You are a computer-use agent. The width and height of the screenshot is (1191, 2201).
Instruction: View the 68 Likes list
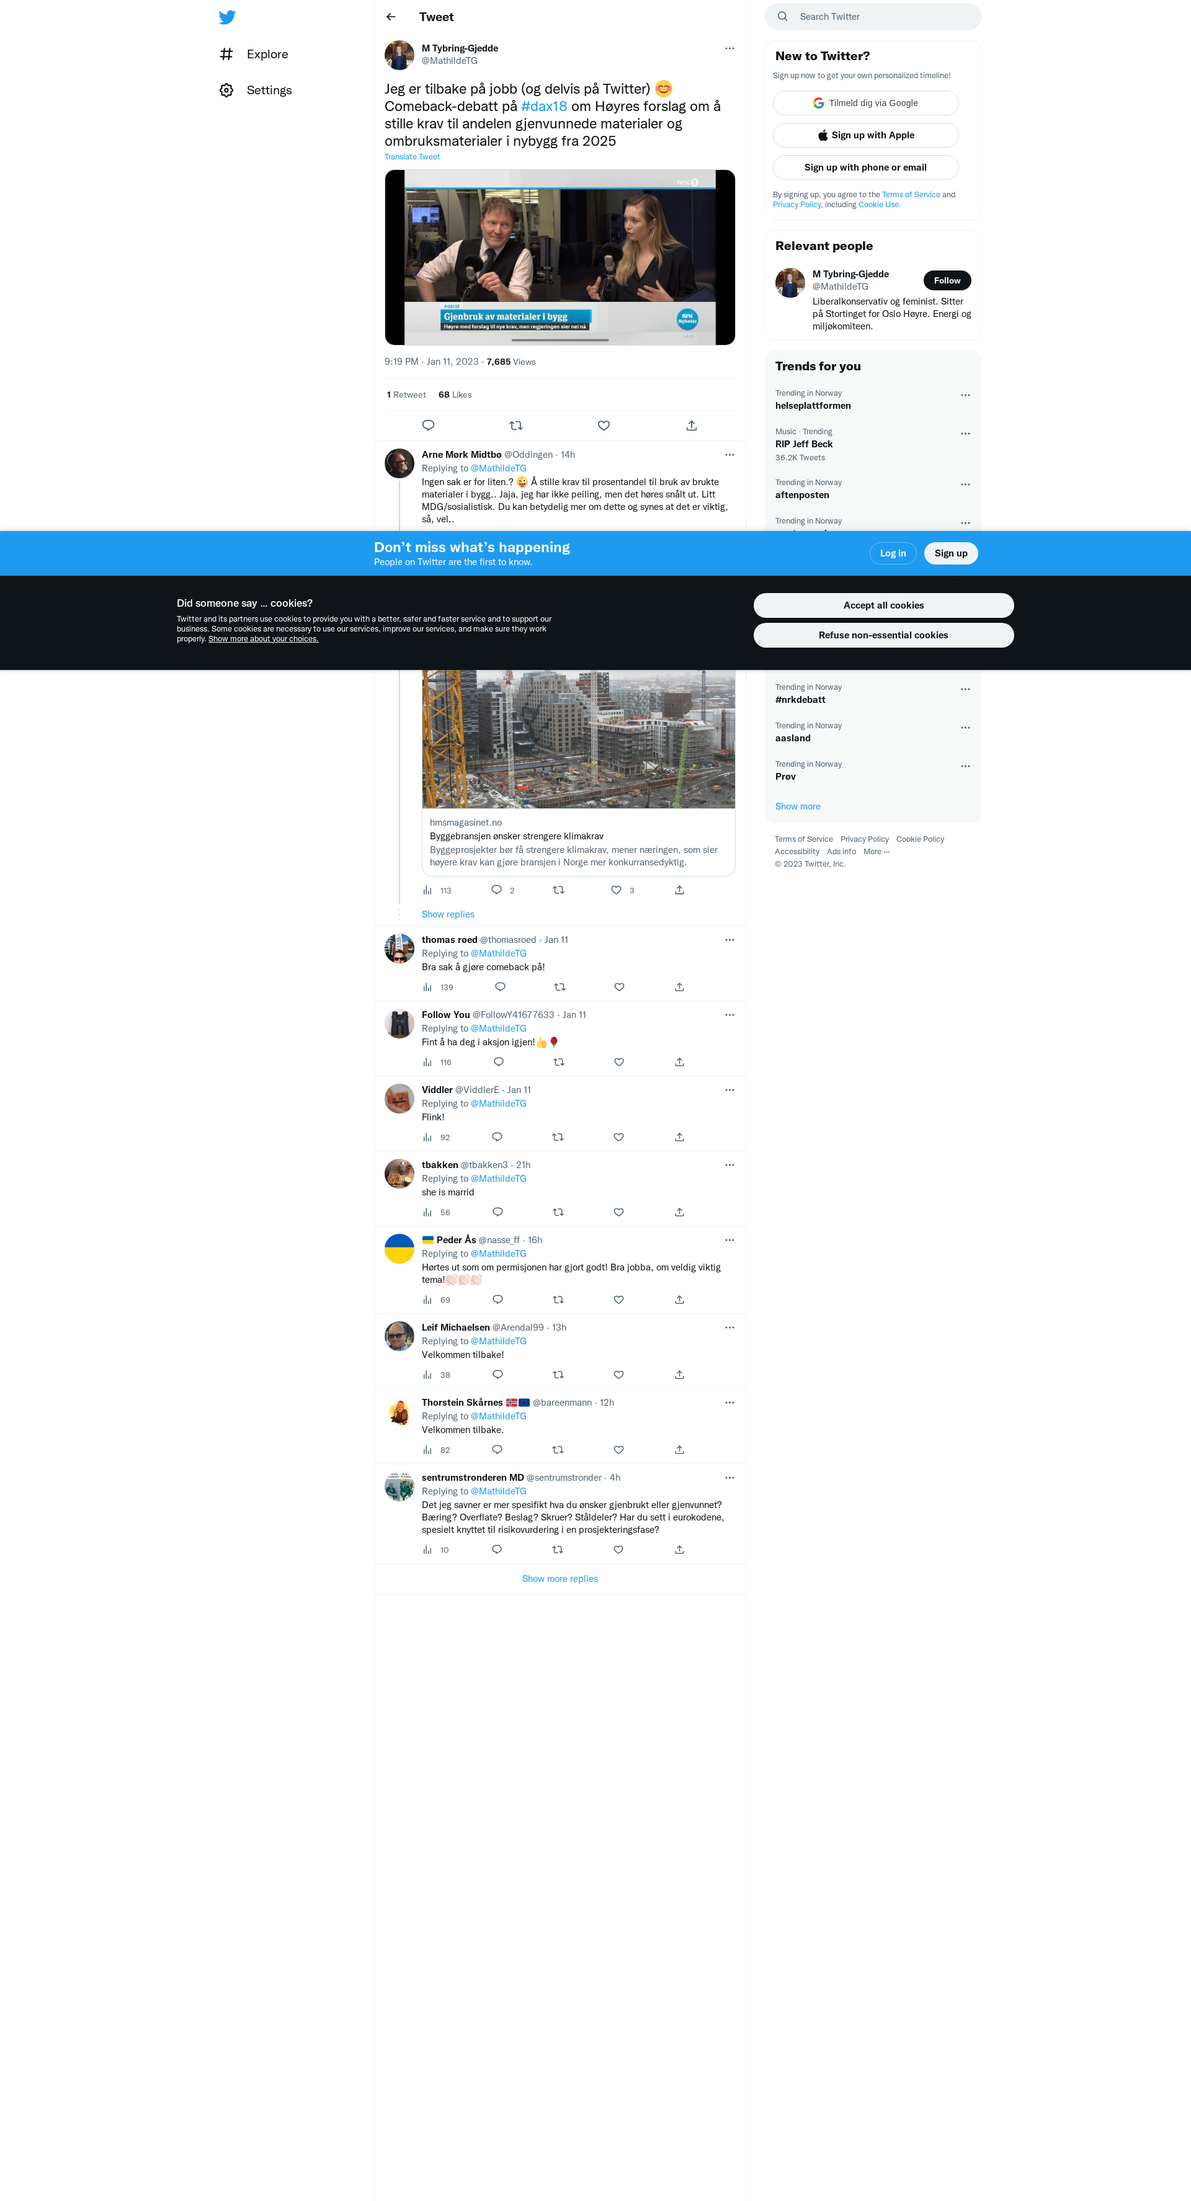455,395
